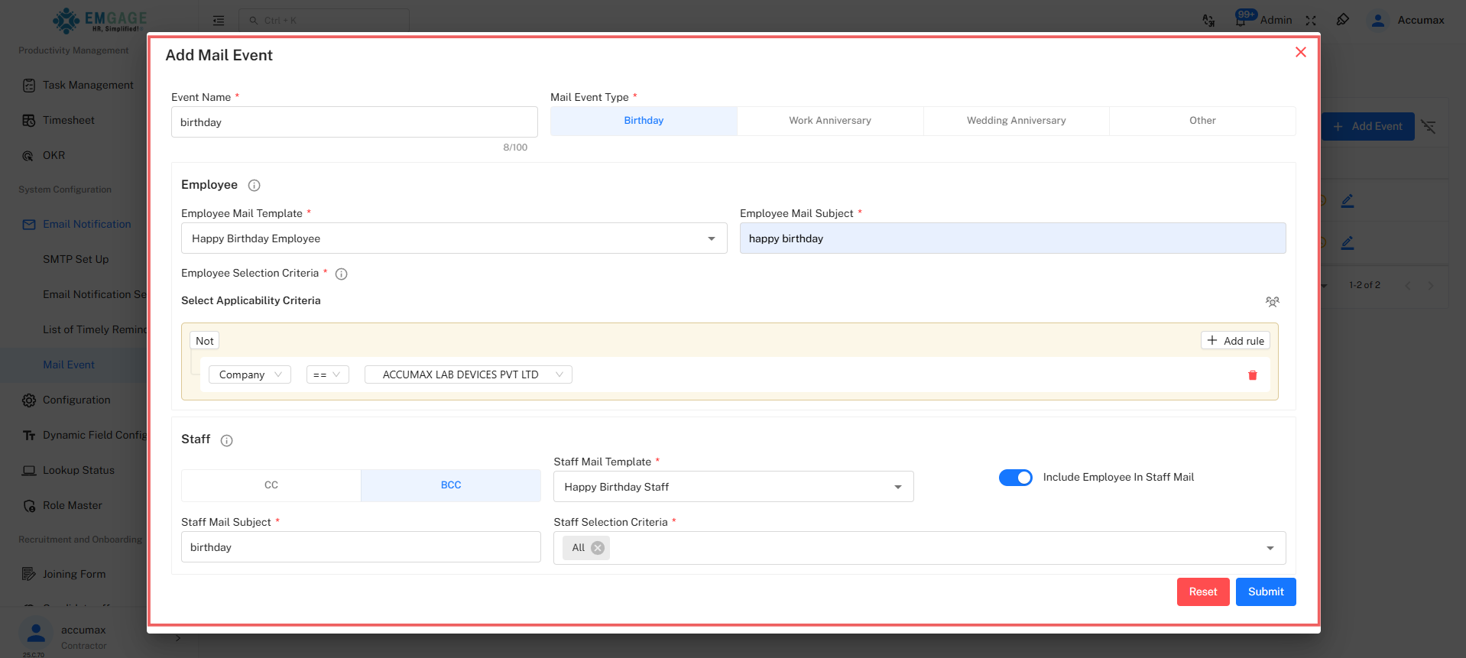Go to next page in pagination

coord(1430,286)
